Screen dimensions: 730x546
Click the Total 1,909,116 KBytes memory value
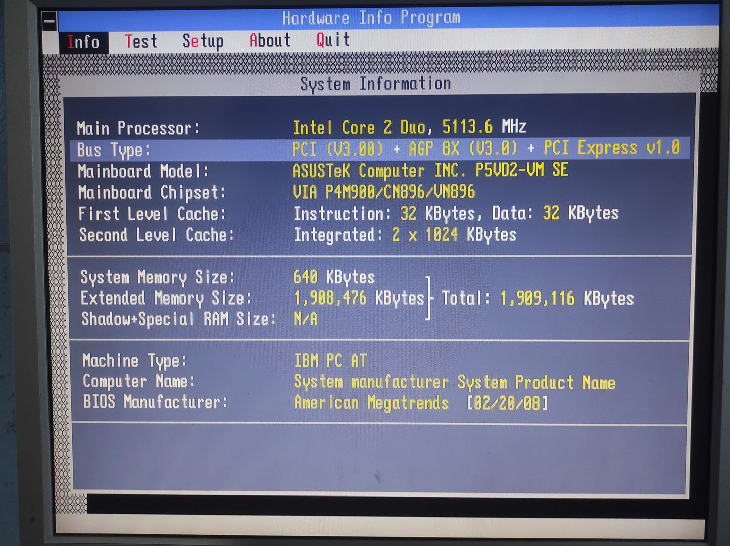point(538,299)
